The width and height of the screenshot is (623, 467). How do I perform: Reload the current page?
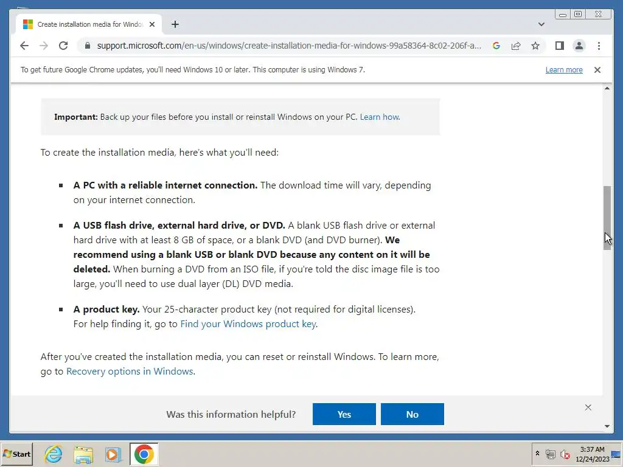click(x=63, y=46)
